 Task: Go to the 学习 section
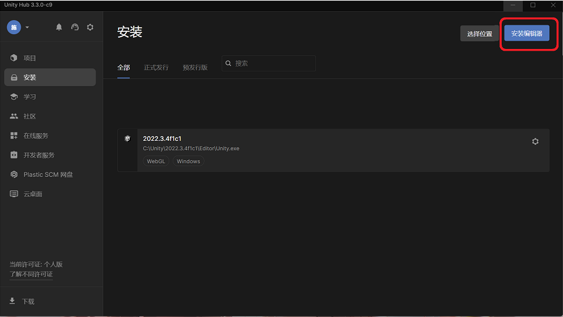[50, 97]
